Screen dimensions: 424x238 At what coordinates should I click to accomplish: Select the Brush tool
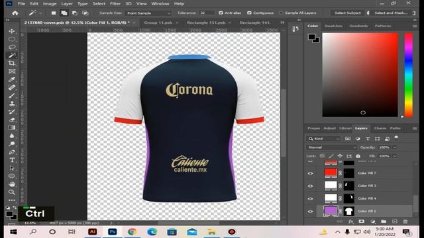pyautogui.click(x=12, y=95)
